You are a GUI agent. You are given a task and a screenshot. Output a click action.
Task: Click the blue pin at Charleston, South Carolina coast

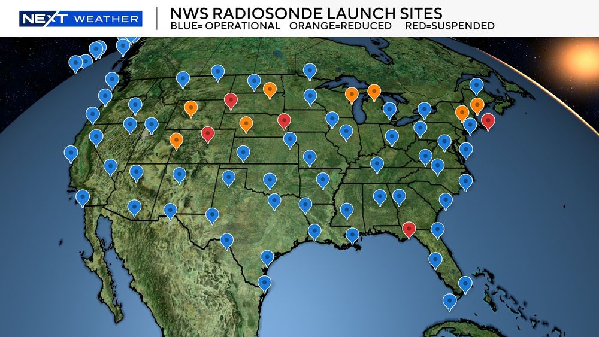click(x=446, y=201)
